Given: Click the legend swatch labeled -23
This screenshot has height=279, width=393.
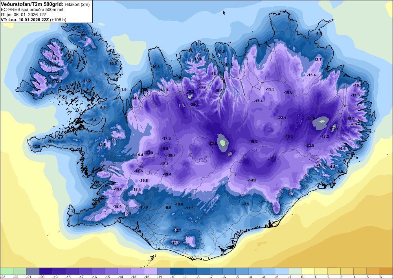Looking at the screenshot, I should point(7,271).
